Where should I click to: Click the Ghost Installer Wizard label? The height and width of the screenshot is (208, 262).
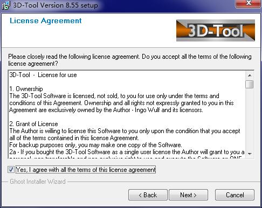click(38, 182)
